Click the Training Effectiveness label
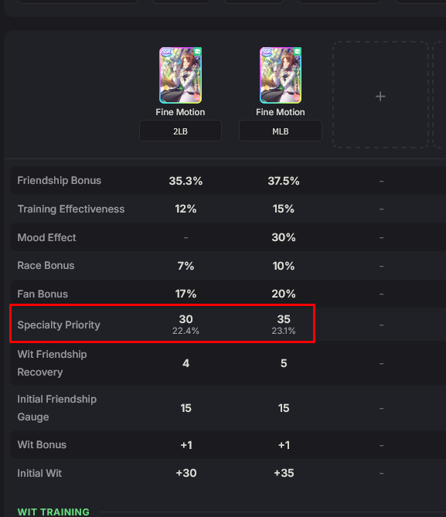446x517 pixels. (71, 209)
